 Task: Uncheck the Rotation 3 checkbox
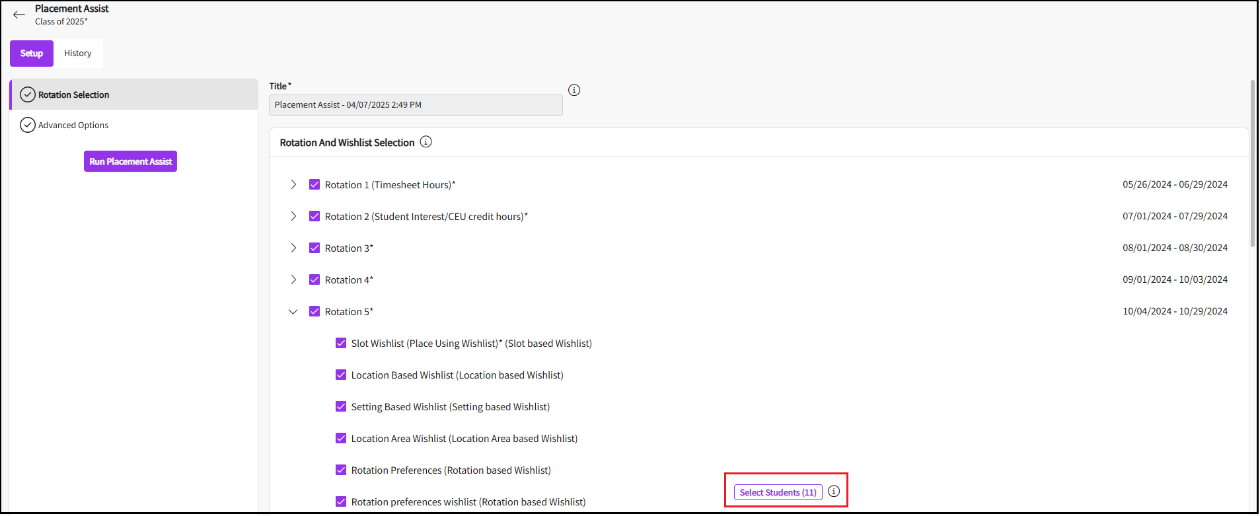coord(315,248)
